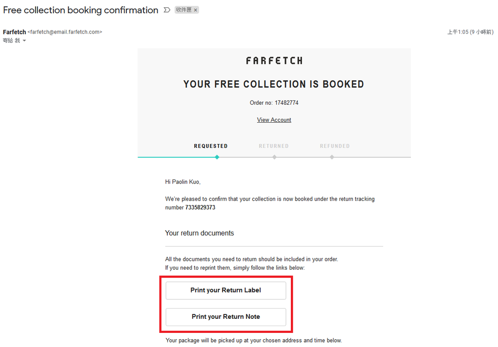Click the order number 17482774
The width and height of the screenshot is (498, 347).
click(286, 103)
